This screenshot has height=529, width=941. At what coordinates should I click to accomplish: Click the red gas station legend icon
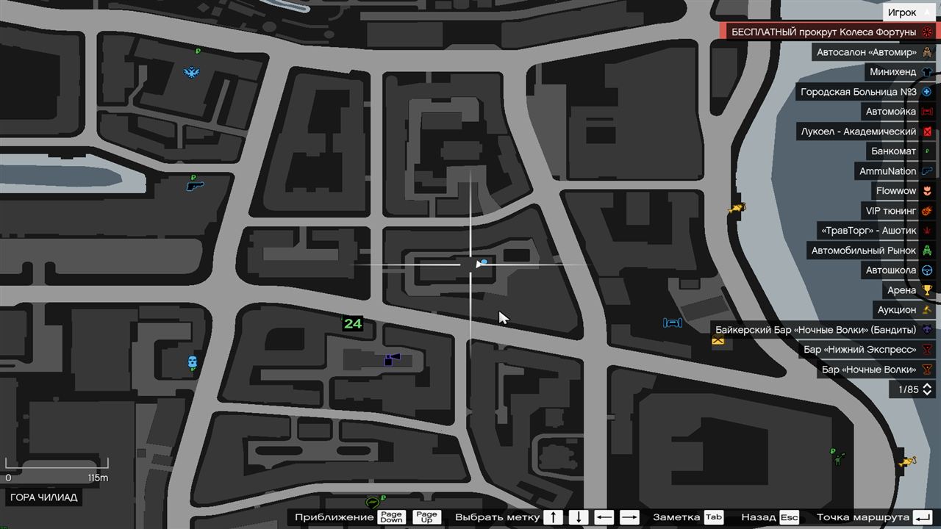tap(927, 132)
